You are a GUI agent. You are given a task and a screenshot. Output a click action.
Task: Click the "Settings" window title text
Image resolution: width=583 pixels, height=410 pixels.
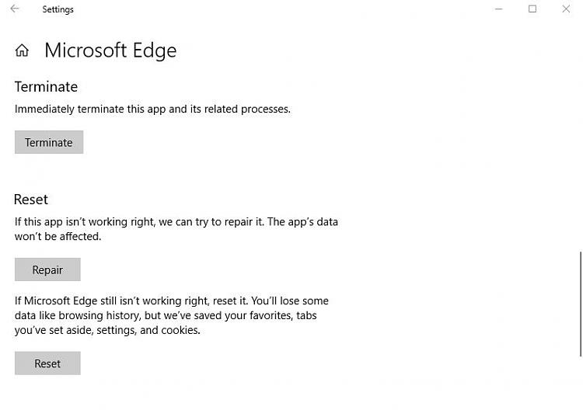coord(58,10)
